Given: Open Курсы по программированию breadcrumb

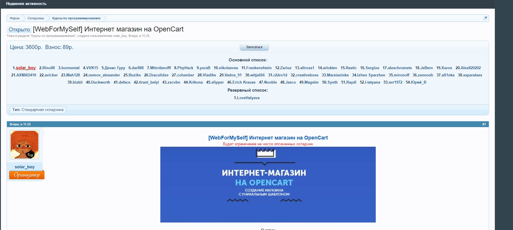Looking at the screenshot, I should (76, 18).
